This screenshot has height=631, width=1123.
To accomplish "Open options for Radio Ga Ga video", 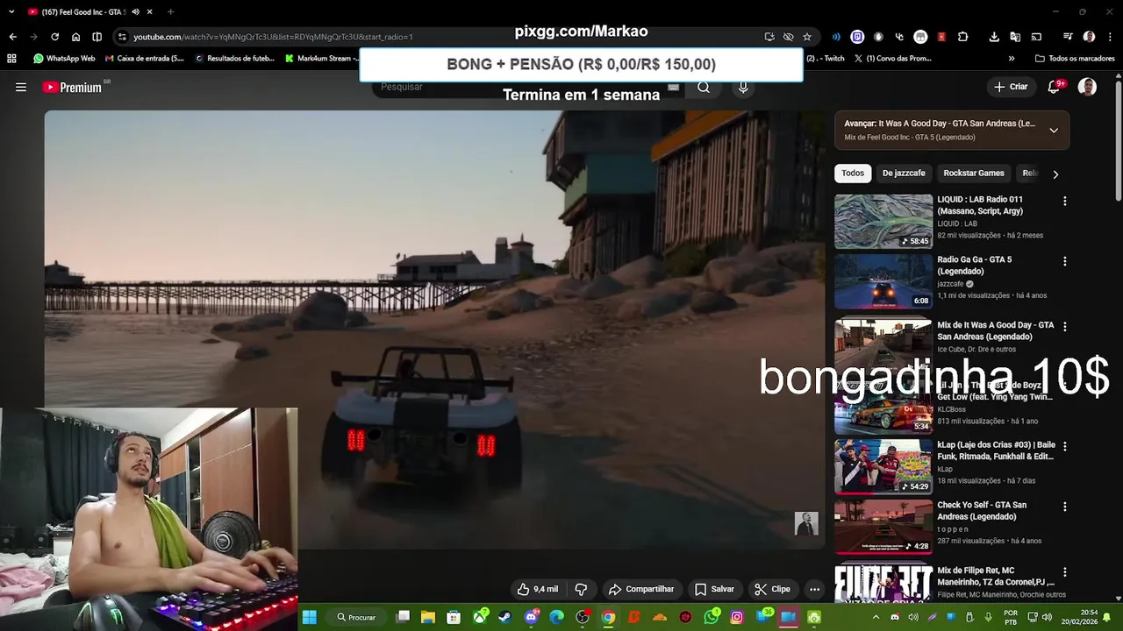I will [x=1065, y=261].
